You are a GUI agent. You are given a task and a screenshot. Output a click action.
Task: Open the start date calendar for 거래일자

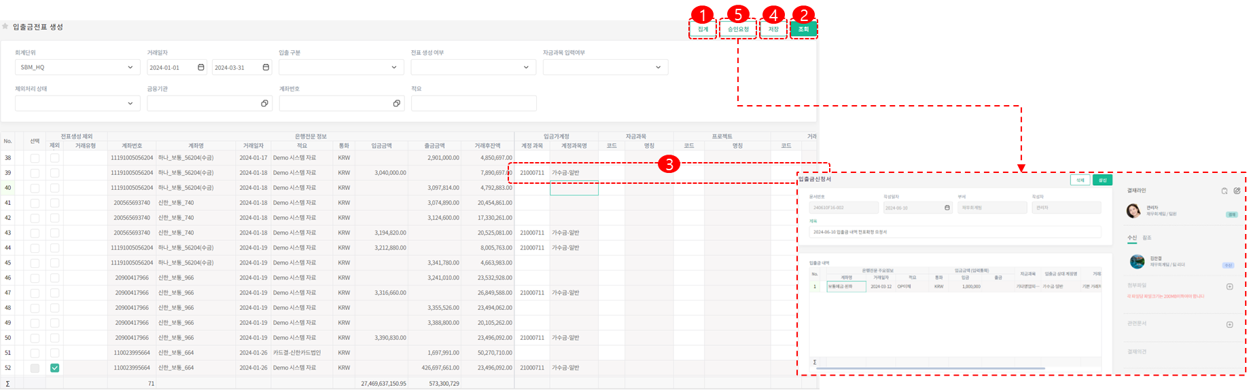click(200, 67)
